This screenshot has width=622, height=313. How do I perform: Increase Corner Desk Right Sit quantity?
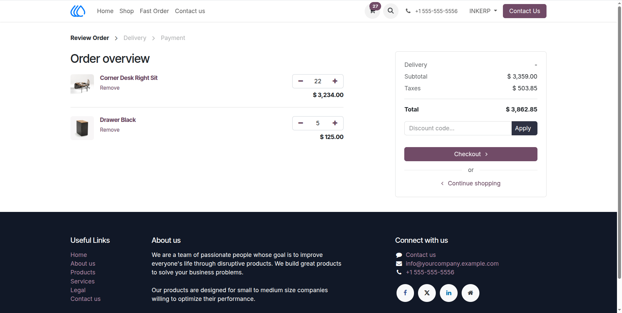(x=335, y=81)
